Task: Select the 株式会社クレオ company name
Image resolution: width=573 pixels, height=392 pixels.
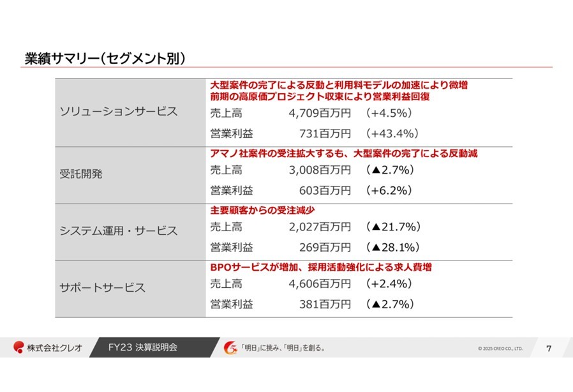Action: pyautogui.click(x=55, y=348)
